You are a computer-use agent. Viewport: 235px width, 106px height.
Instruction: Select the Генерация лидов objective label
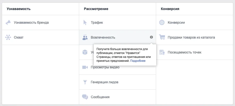pos(104,82)
